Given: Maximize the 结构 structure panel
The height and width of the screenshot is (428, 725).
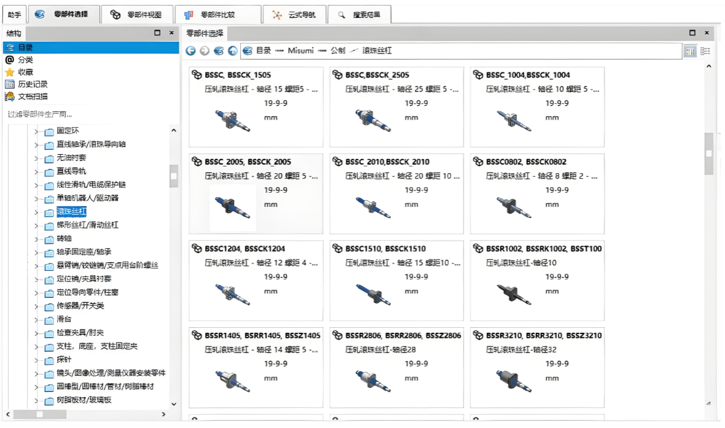Looking at the screenshot, I should click(157, 33).
